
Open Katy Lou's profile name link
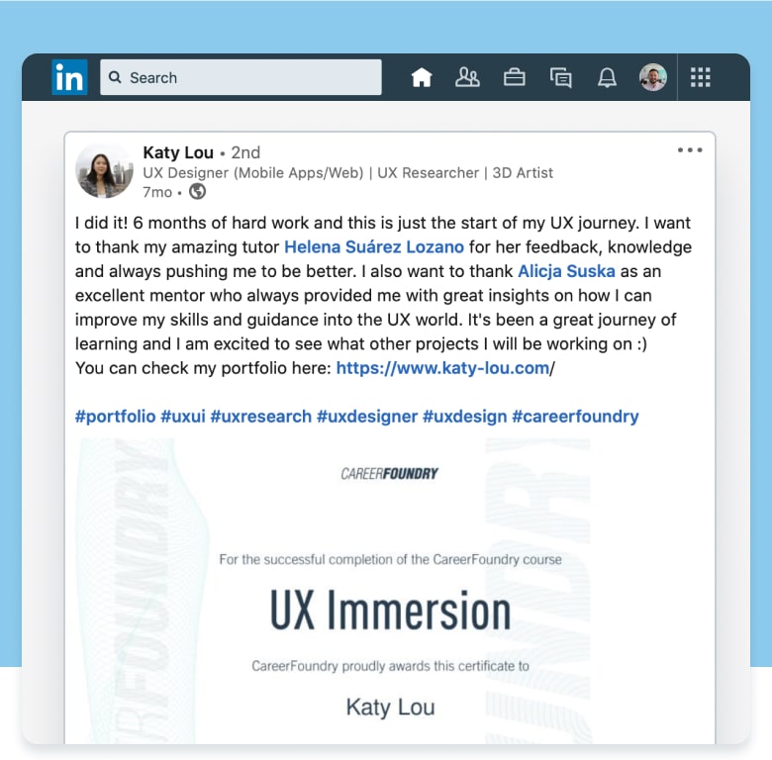(178, 152)
